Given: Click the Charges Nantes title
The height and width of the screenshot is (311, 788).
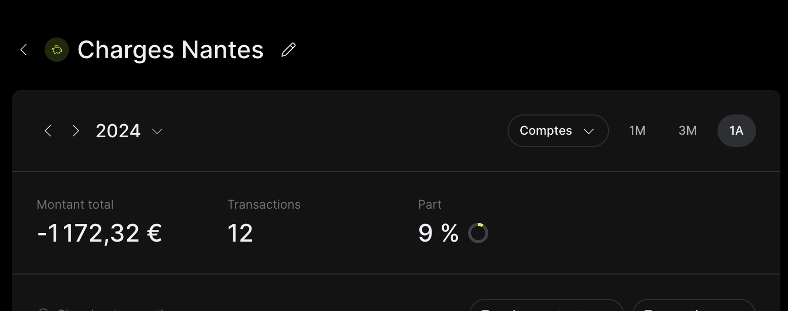Looking at the screenshot, I should 170,50.
